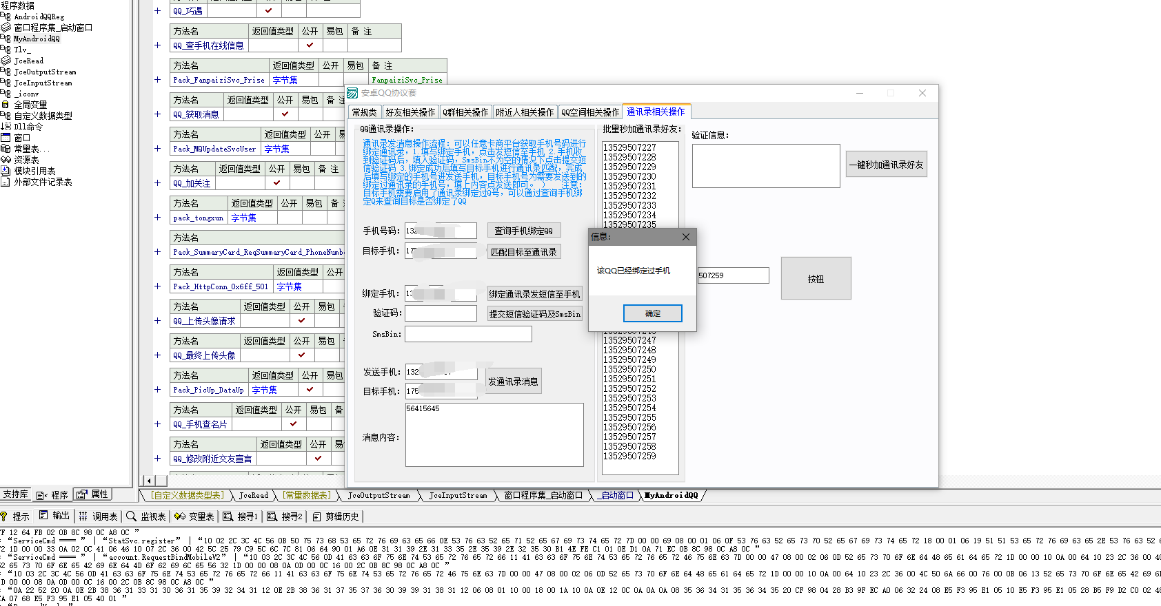Screen dimensions: 1161x606
Task: Toggle the 公开 check for Pack_PicUp_DataUp
Action: 310,389
